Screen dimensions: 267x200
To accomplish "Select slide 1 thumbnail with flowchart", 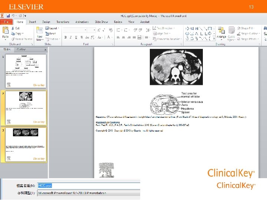I will pos(26,71).
